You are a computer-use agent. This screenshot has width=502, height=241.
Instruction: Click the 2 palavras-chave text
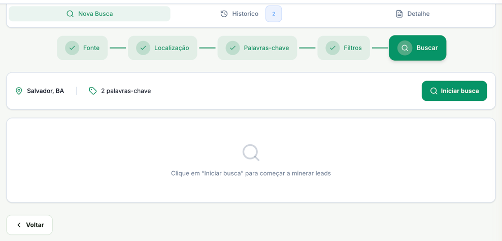(126, 91)
